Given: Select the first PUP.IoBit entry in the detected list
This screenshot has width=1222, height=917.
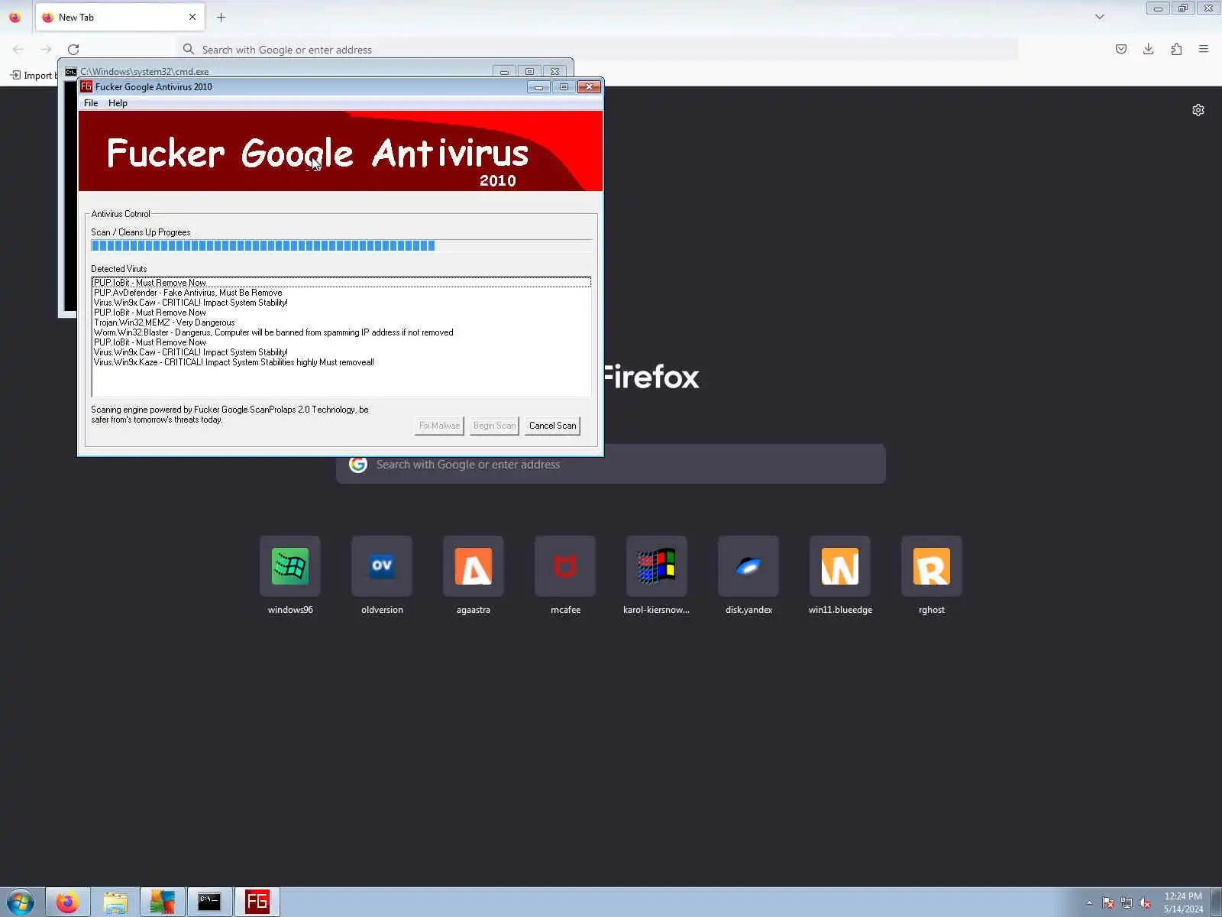Looking at the screenshot, I should [341, 283].
